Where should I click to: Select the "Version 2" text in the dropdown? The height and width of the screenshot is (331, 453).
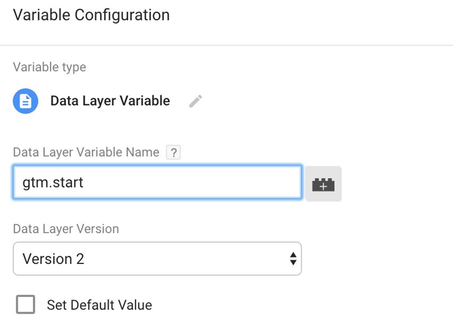53,258
